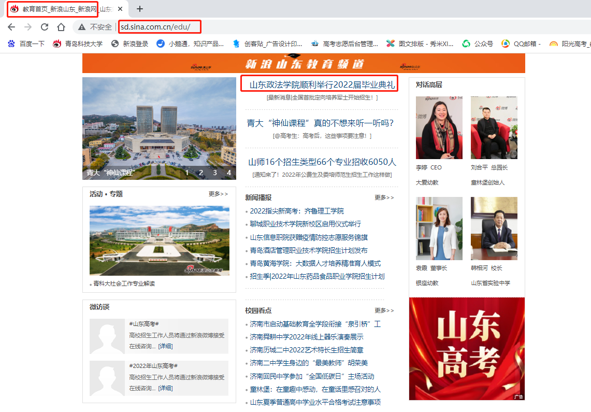Open 济南市启动基础教育全学段衔接 link
591x412 pixels.
pyautogui.click(x=315, y=324)
